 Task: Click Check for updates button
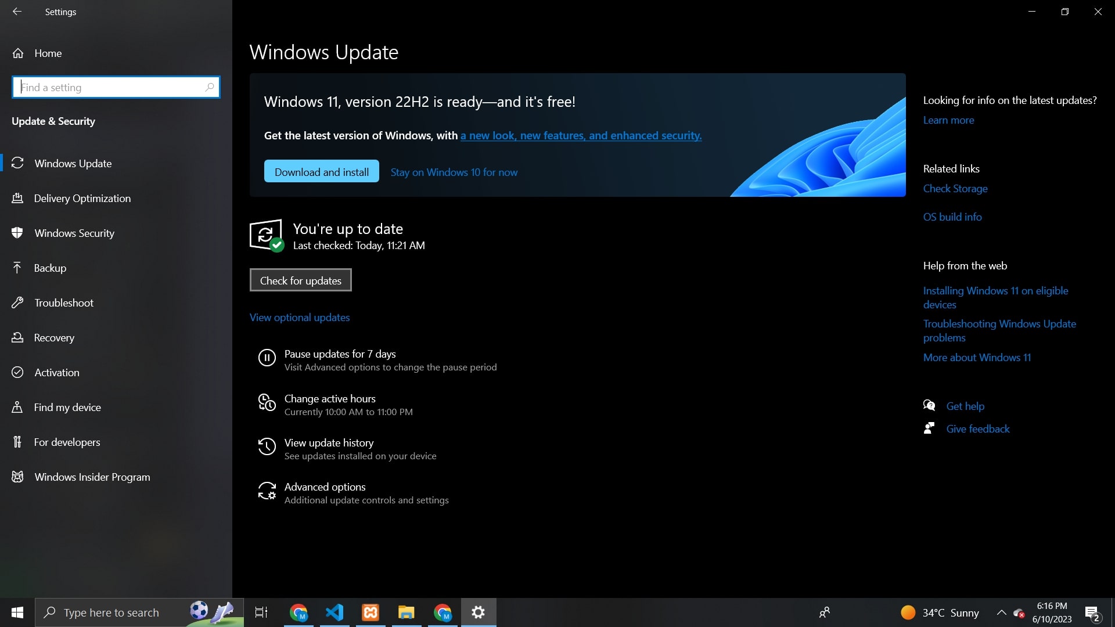300,280
